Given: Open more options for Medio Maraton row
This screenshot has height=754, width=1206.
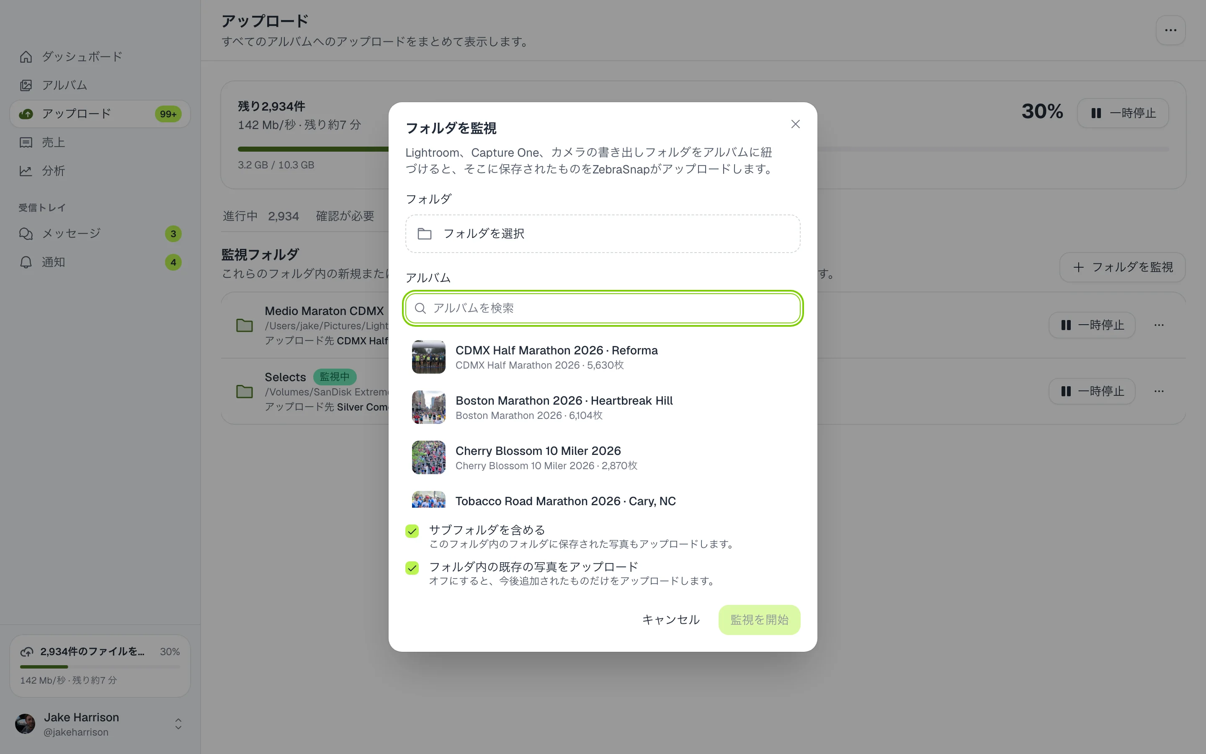Looking at the screenshot, I should point(1159,325).
